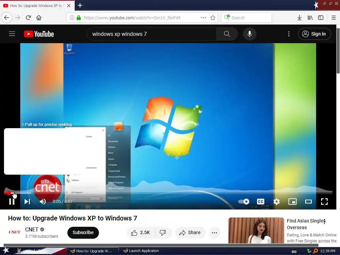Image resolution: width=340 pixels, height=255 pixels.
Task: Open keyboard tray icon
Action: 294,251
